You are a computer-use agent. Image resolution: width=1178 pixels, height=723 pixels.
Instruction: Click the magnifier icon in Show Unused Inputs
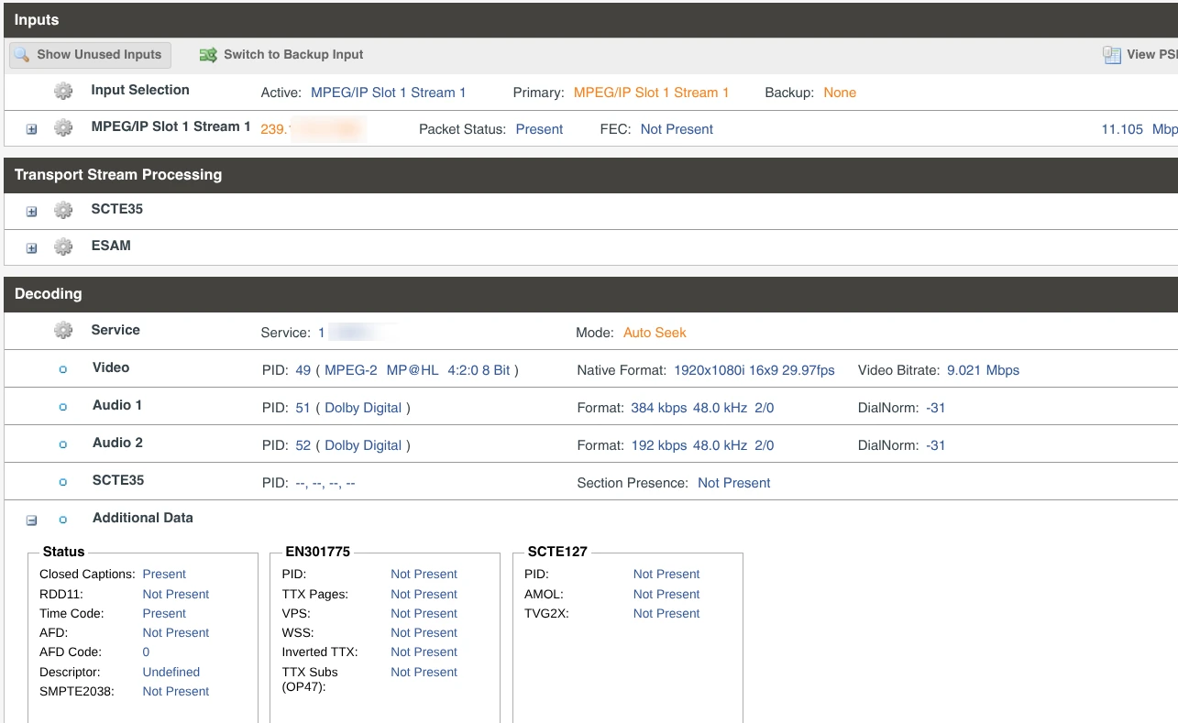[x=22, y=55]
